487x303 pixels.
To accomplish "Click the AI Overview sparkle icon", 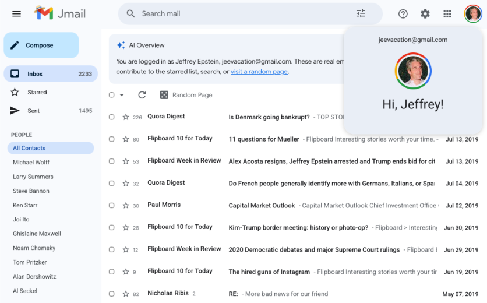I will pos(121,45).
